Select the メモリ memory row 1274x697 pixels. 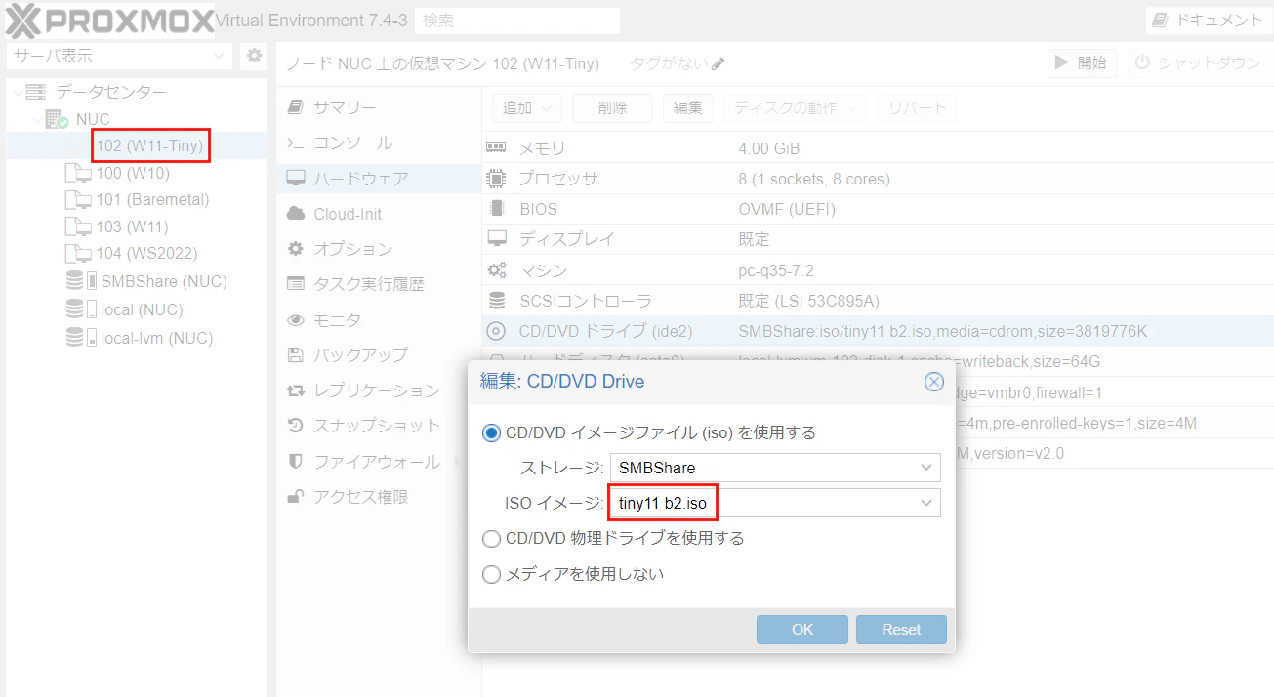[878, 148]
